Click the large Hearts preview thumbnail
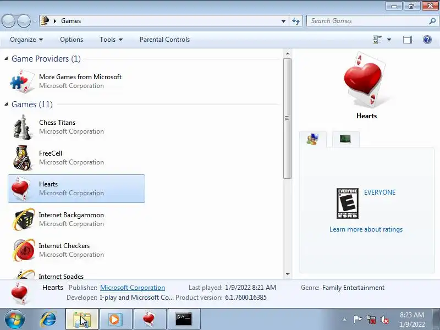The width and height of the screenshot is (440, 330). (x=365, y=80)
